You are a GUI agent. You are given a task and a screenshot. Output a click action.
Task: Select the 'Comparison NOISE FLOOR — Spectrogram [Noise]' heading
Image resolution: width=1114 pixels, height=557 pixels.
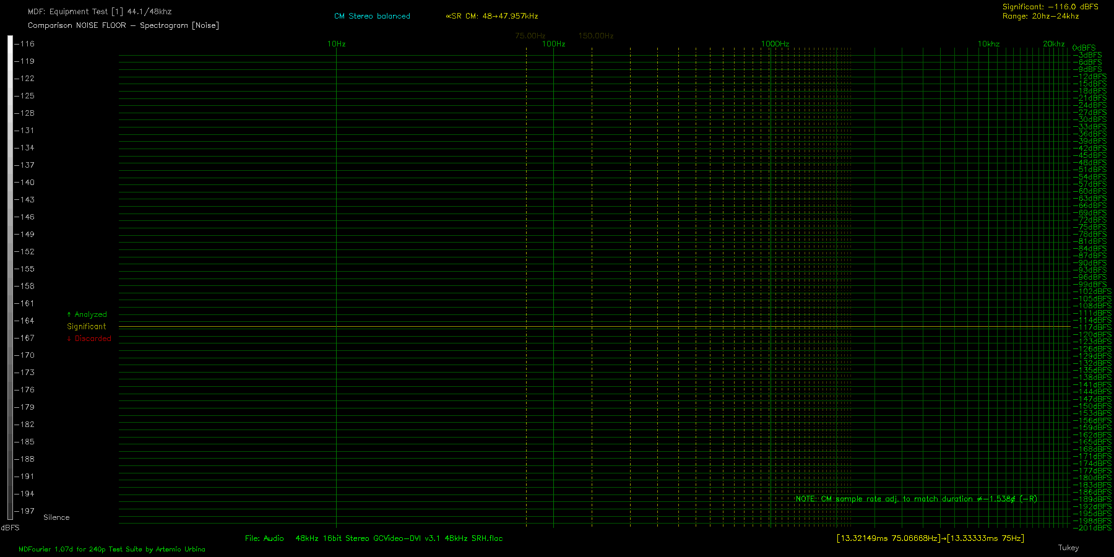[123, 25]
